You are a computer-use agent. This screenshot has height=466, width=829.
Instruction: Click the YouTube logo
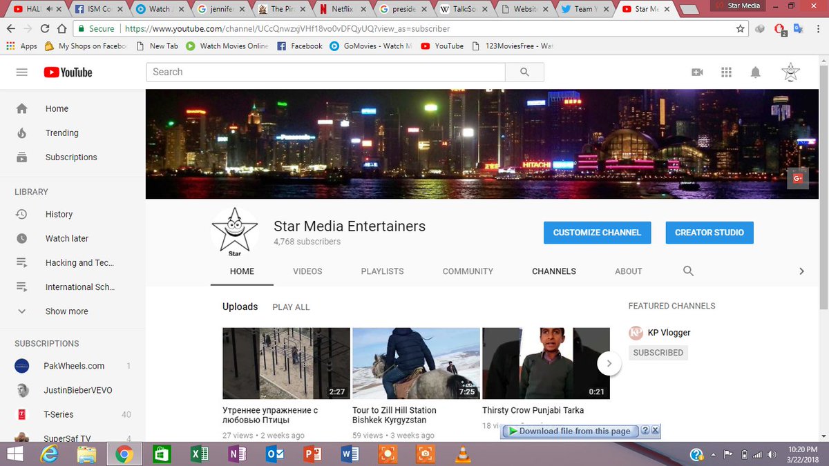click(68, 72)
